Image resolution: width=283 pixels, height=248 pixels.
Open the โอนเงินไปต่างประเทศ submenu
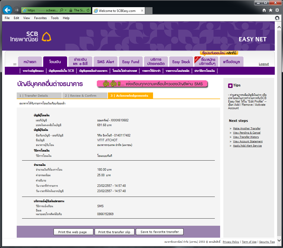point(125,71)
